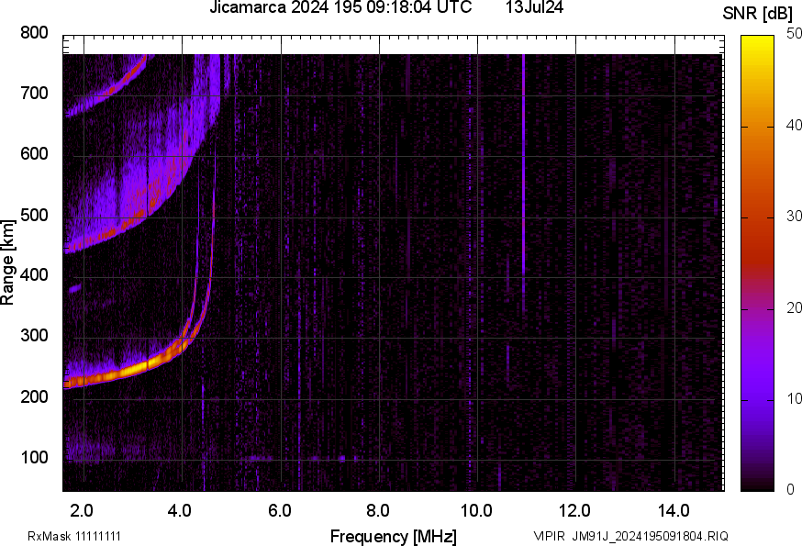802x546 pixels.
Task: Click the 2.0 tick on frequency axis
Action: 83,507
